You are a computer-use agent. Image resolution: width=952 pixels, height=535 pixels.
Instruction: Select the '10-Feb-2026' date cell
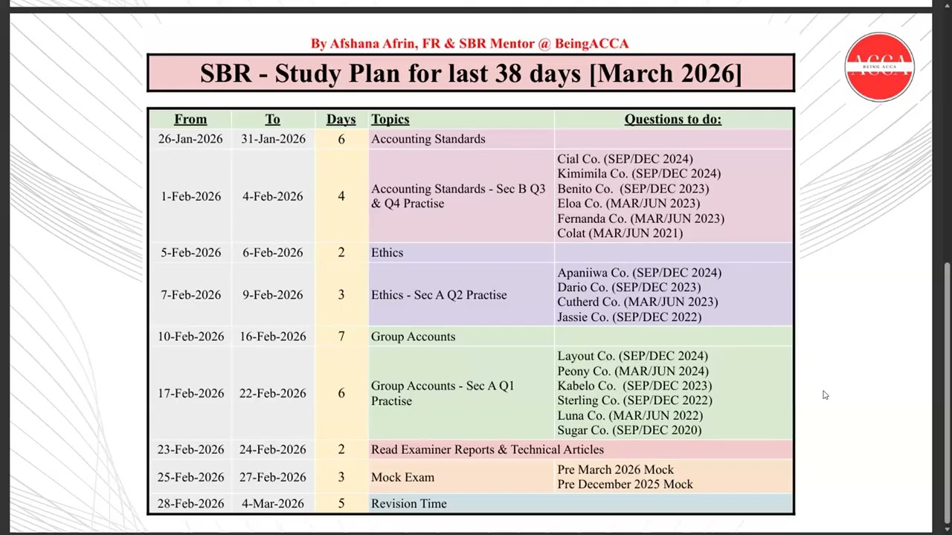click(190, 337)
